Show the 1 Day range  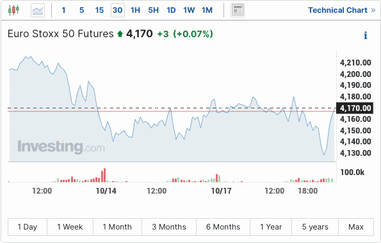(x=28, y=227)
